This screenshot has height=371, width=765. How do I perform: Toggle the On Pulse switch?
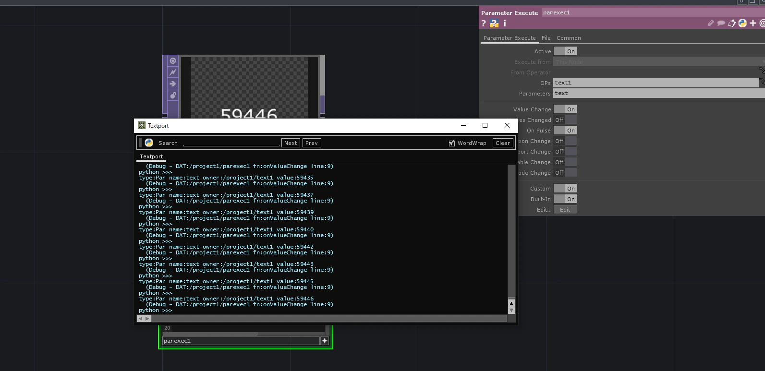pos(565,131)
